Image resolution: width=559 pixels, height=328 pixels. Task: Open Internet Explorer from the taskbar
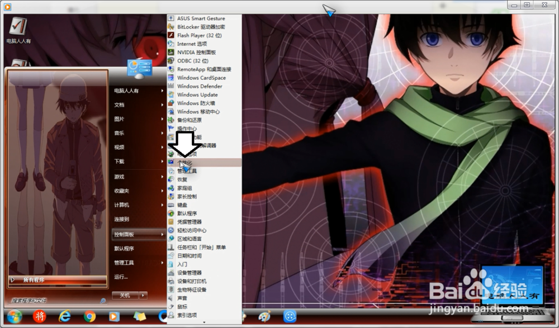pos(64,316)
